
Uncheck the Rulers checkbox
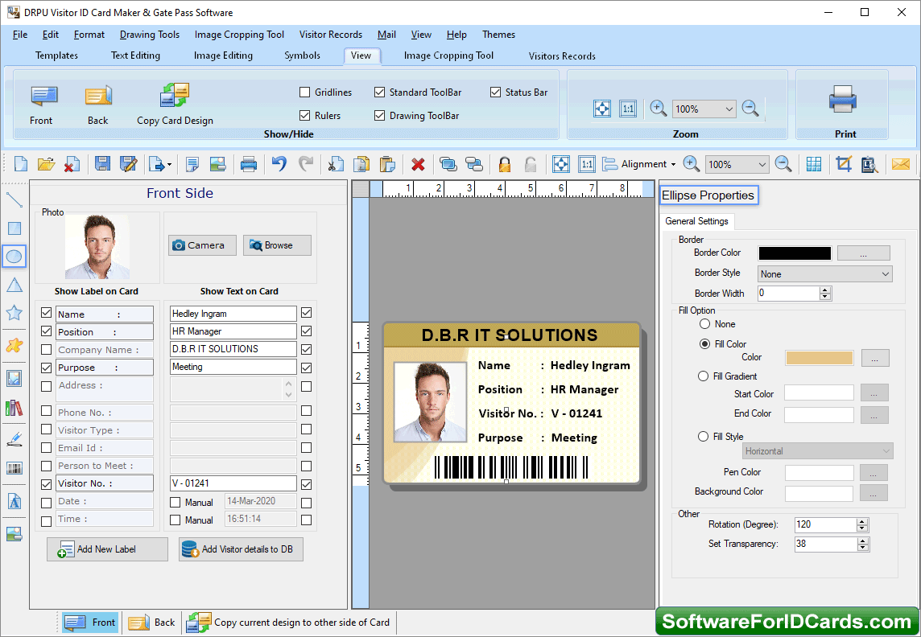305,116
